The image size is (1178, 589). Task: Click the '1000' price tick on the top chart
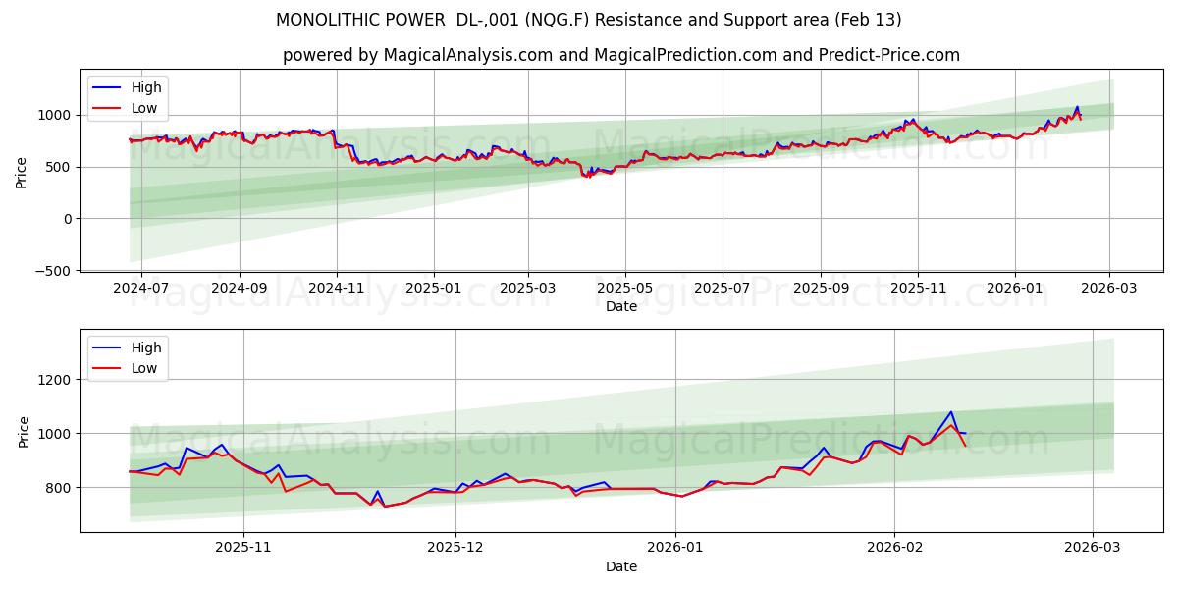pyautogui.click(x=57, y=116)
